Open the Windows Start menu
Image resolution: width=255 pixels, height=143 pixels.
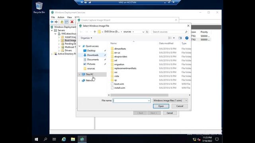[x=36, y=139]
